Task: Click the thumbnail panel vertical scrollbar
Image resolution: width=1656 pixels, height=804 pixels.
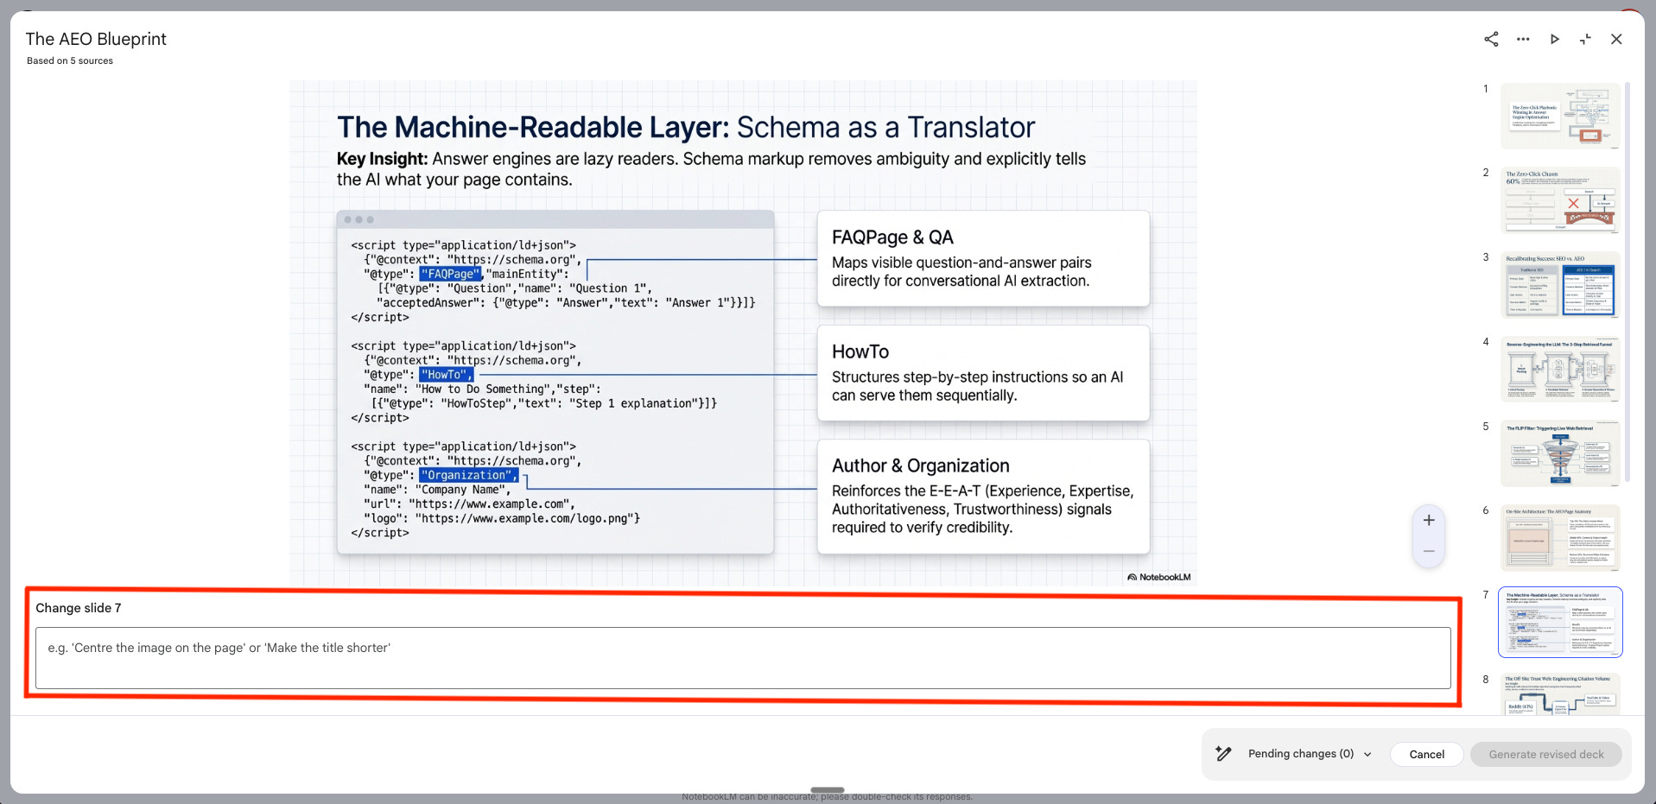Action: tap(1627, 282)
